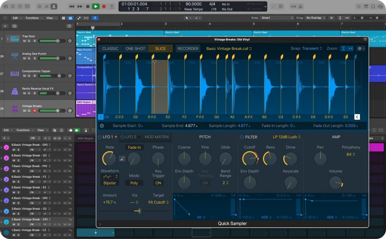386x239 pixels.
Task: Click the scissors tool icon in the transport bar
Action: click(54, 6)
